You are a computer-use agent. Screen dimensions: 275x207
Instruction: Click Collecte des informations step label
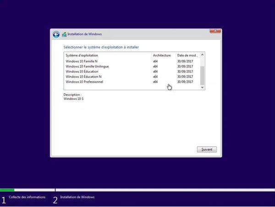click(27, 197)
